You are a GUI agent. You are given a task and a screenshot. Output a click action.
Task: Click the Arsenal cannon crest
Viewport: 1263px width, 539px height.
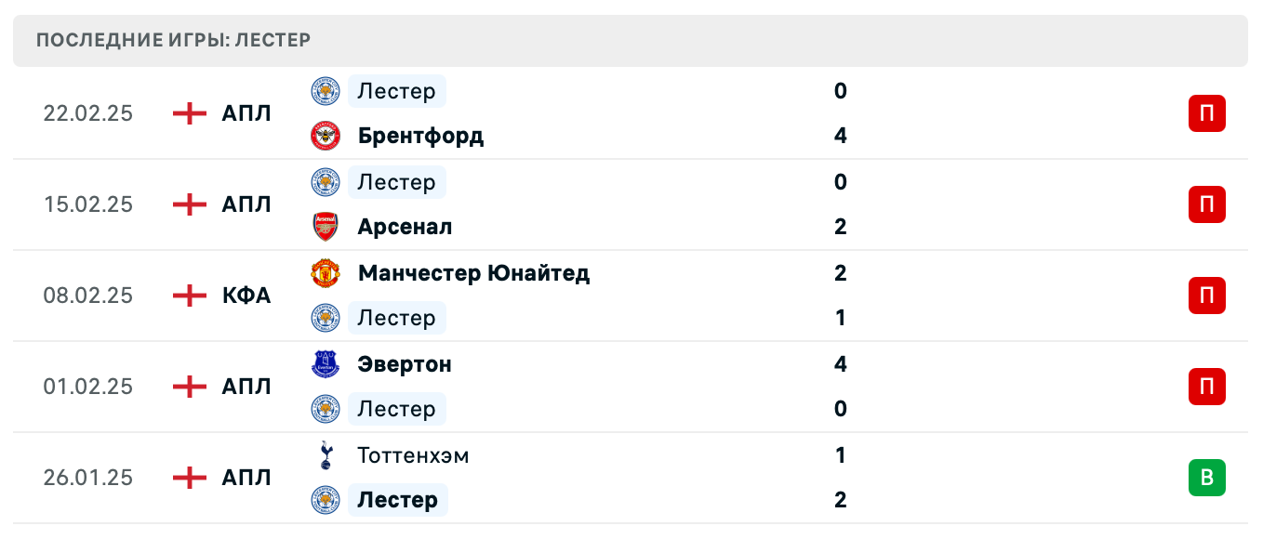[x=325, y=226]
